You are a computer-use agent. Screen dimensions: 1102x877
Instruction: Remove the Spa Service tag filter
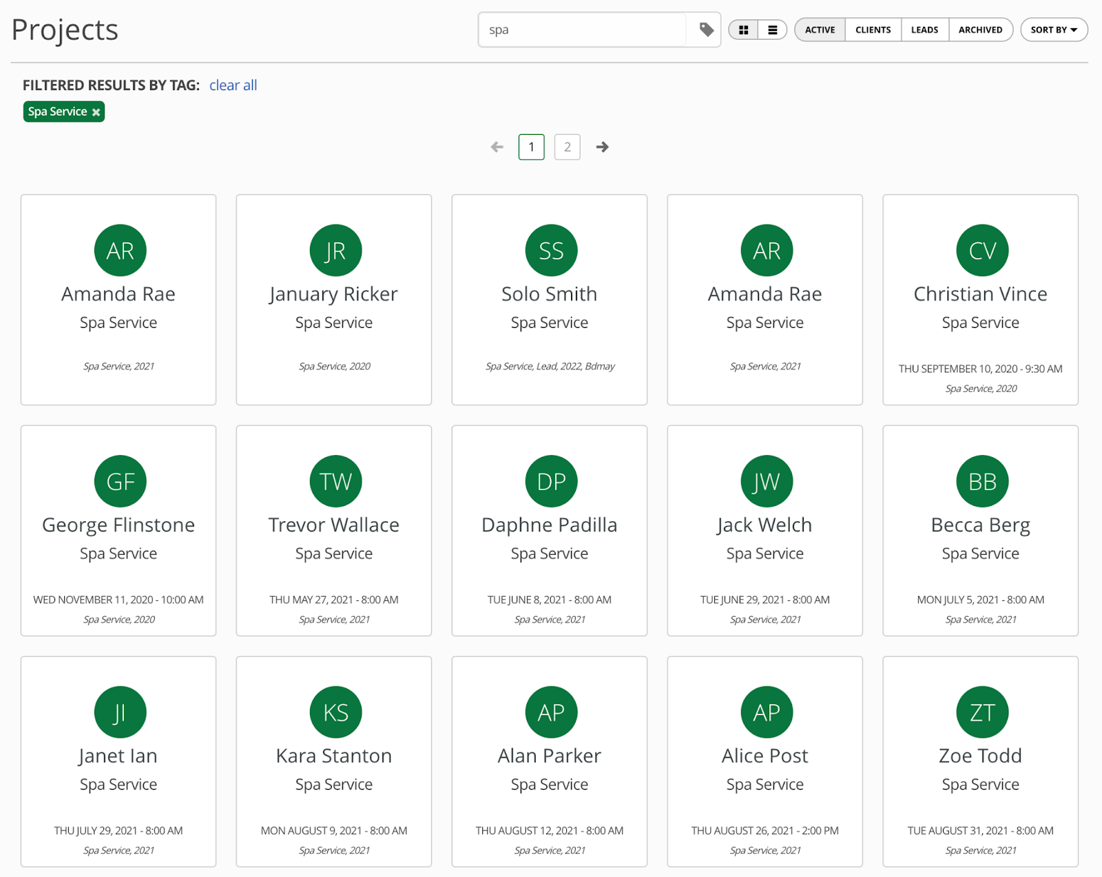(96, 112)
